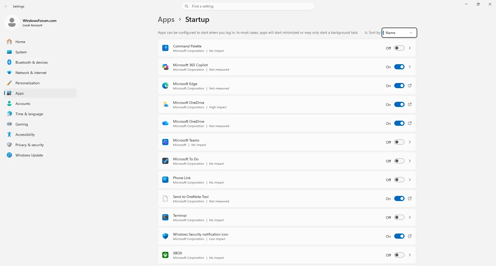Open external link for Microsoft Edge
Viewport: 496px width, 266px height.
[x=410, y=86]
